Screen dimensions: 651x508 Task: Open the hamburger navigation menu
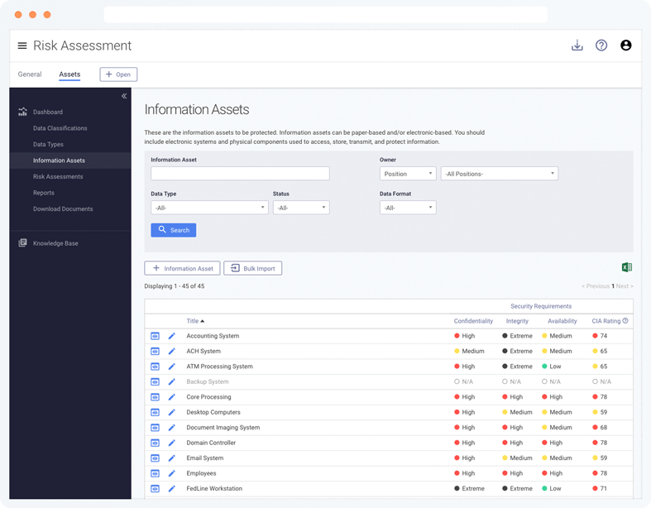coord(22,46)
